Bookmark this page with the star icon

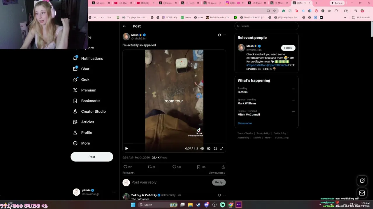(274, 11)
